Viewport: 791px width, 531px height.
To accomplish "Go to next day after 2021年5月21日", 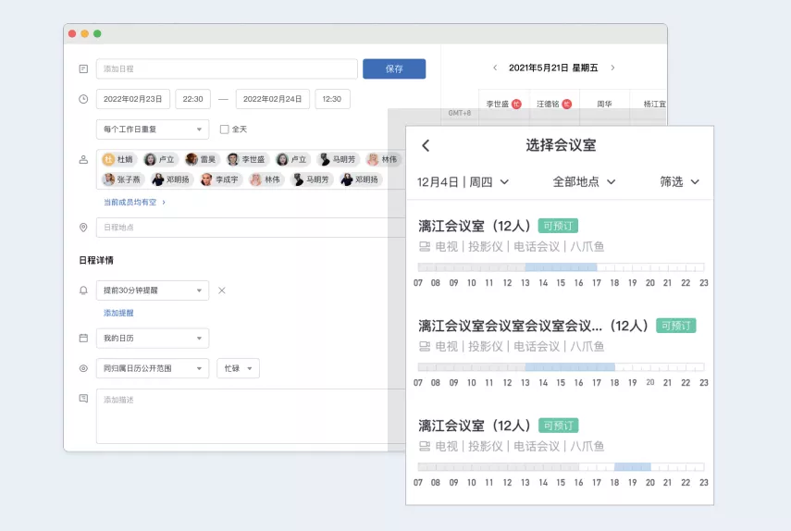I will click(612, 68).
